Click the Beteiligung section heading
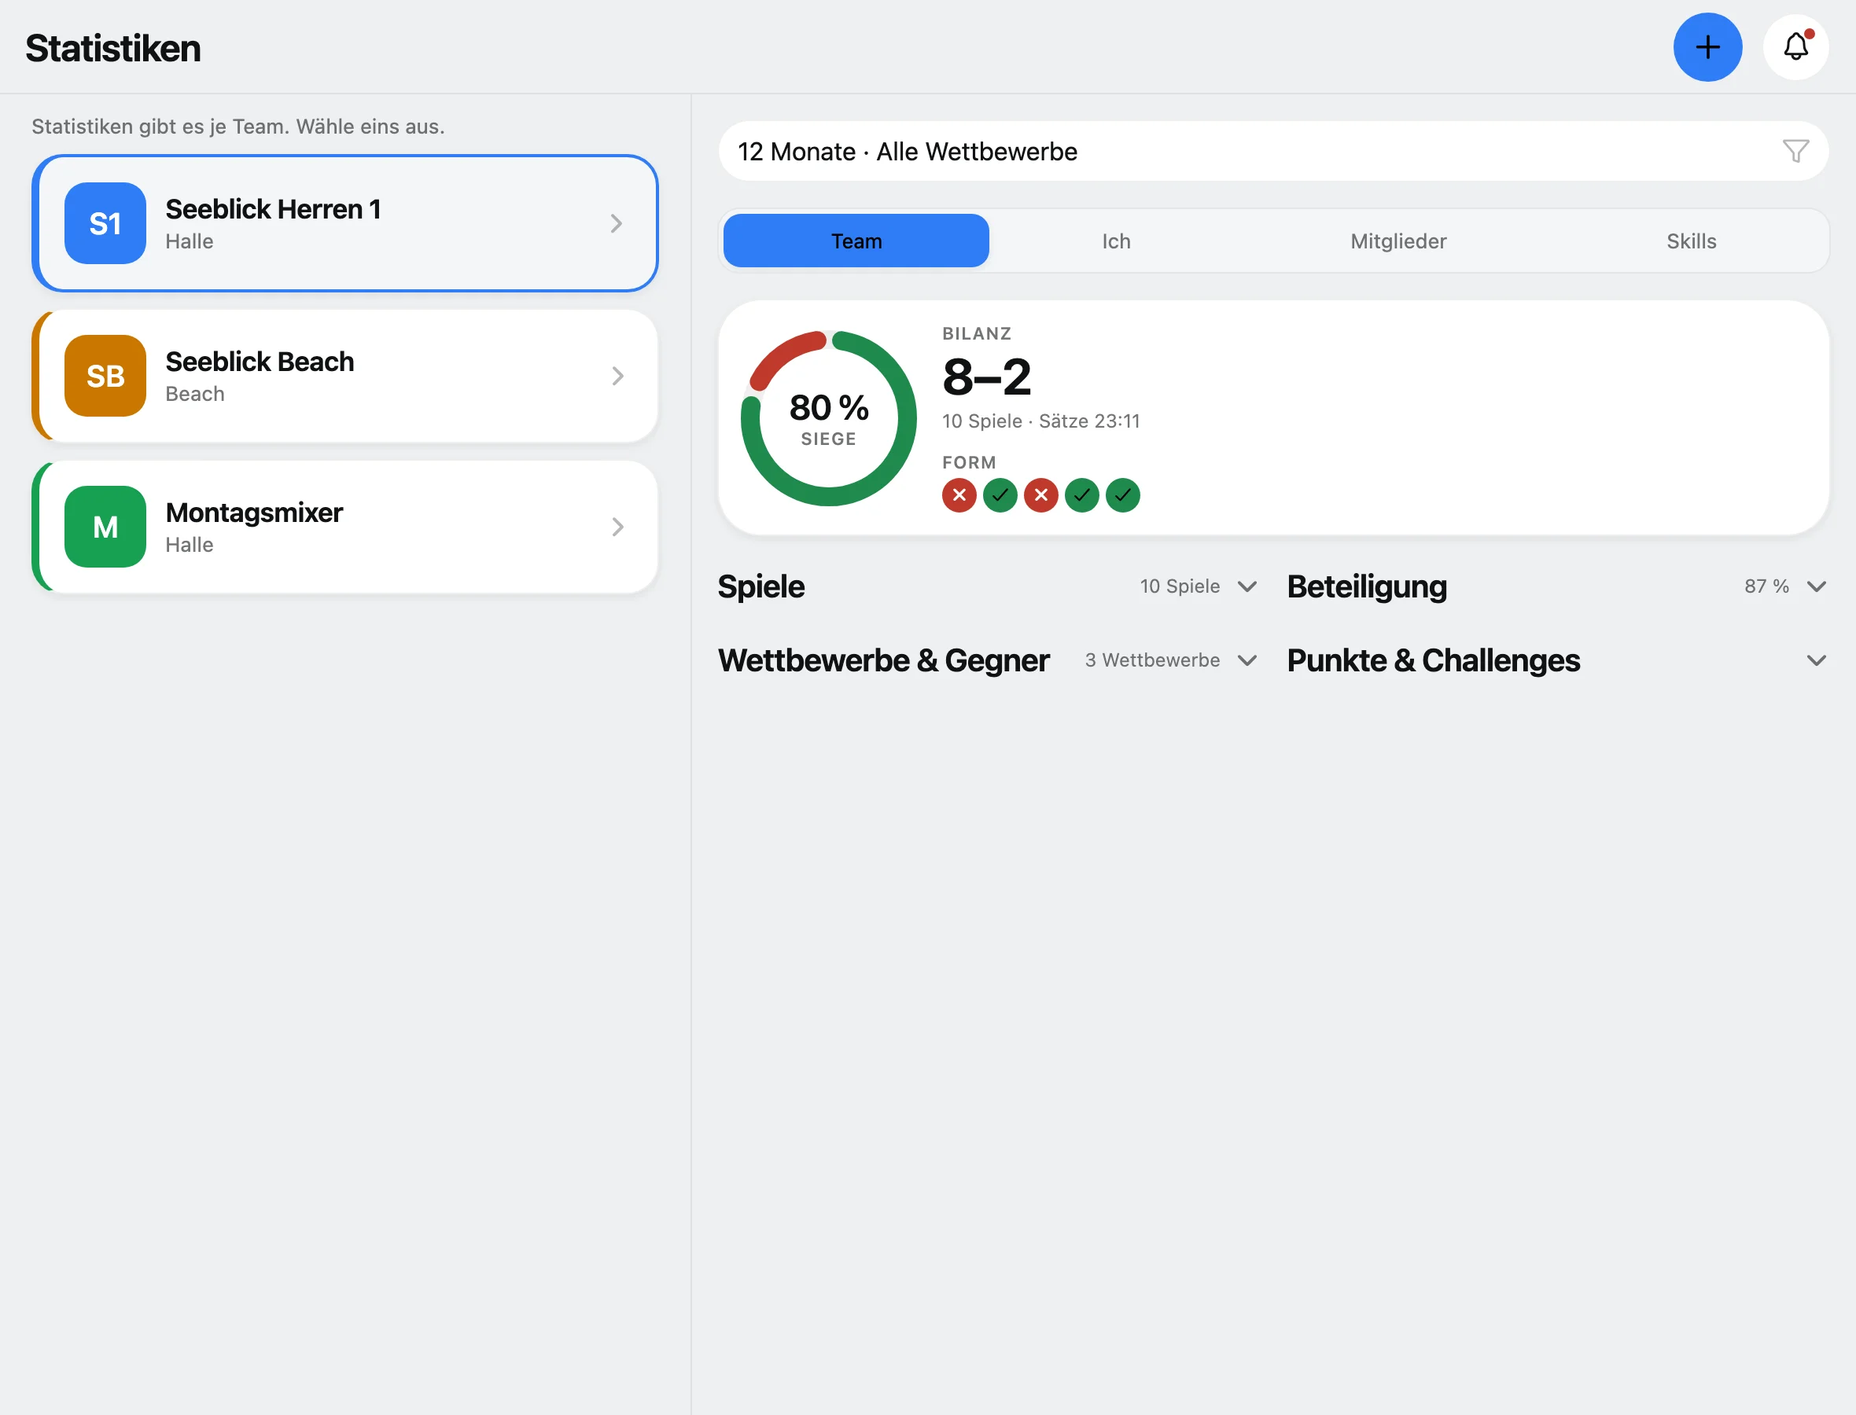Viewport: 1856px width, 1415px height. [1367, 586]
